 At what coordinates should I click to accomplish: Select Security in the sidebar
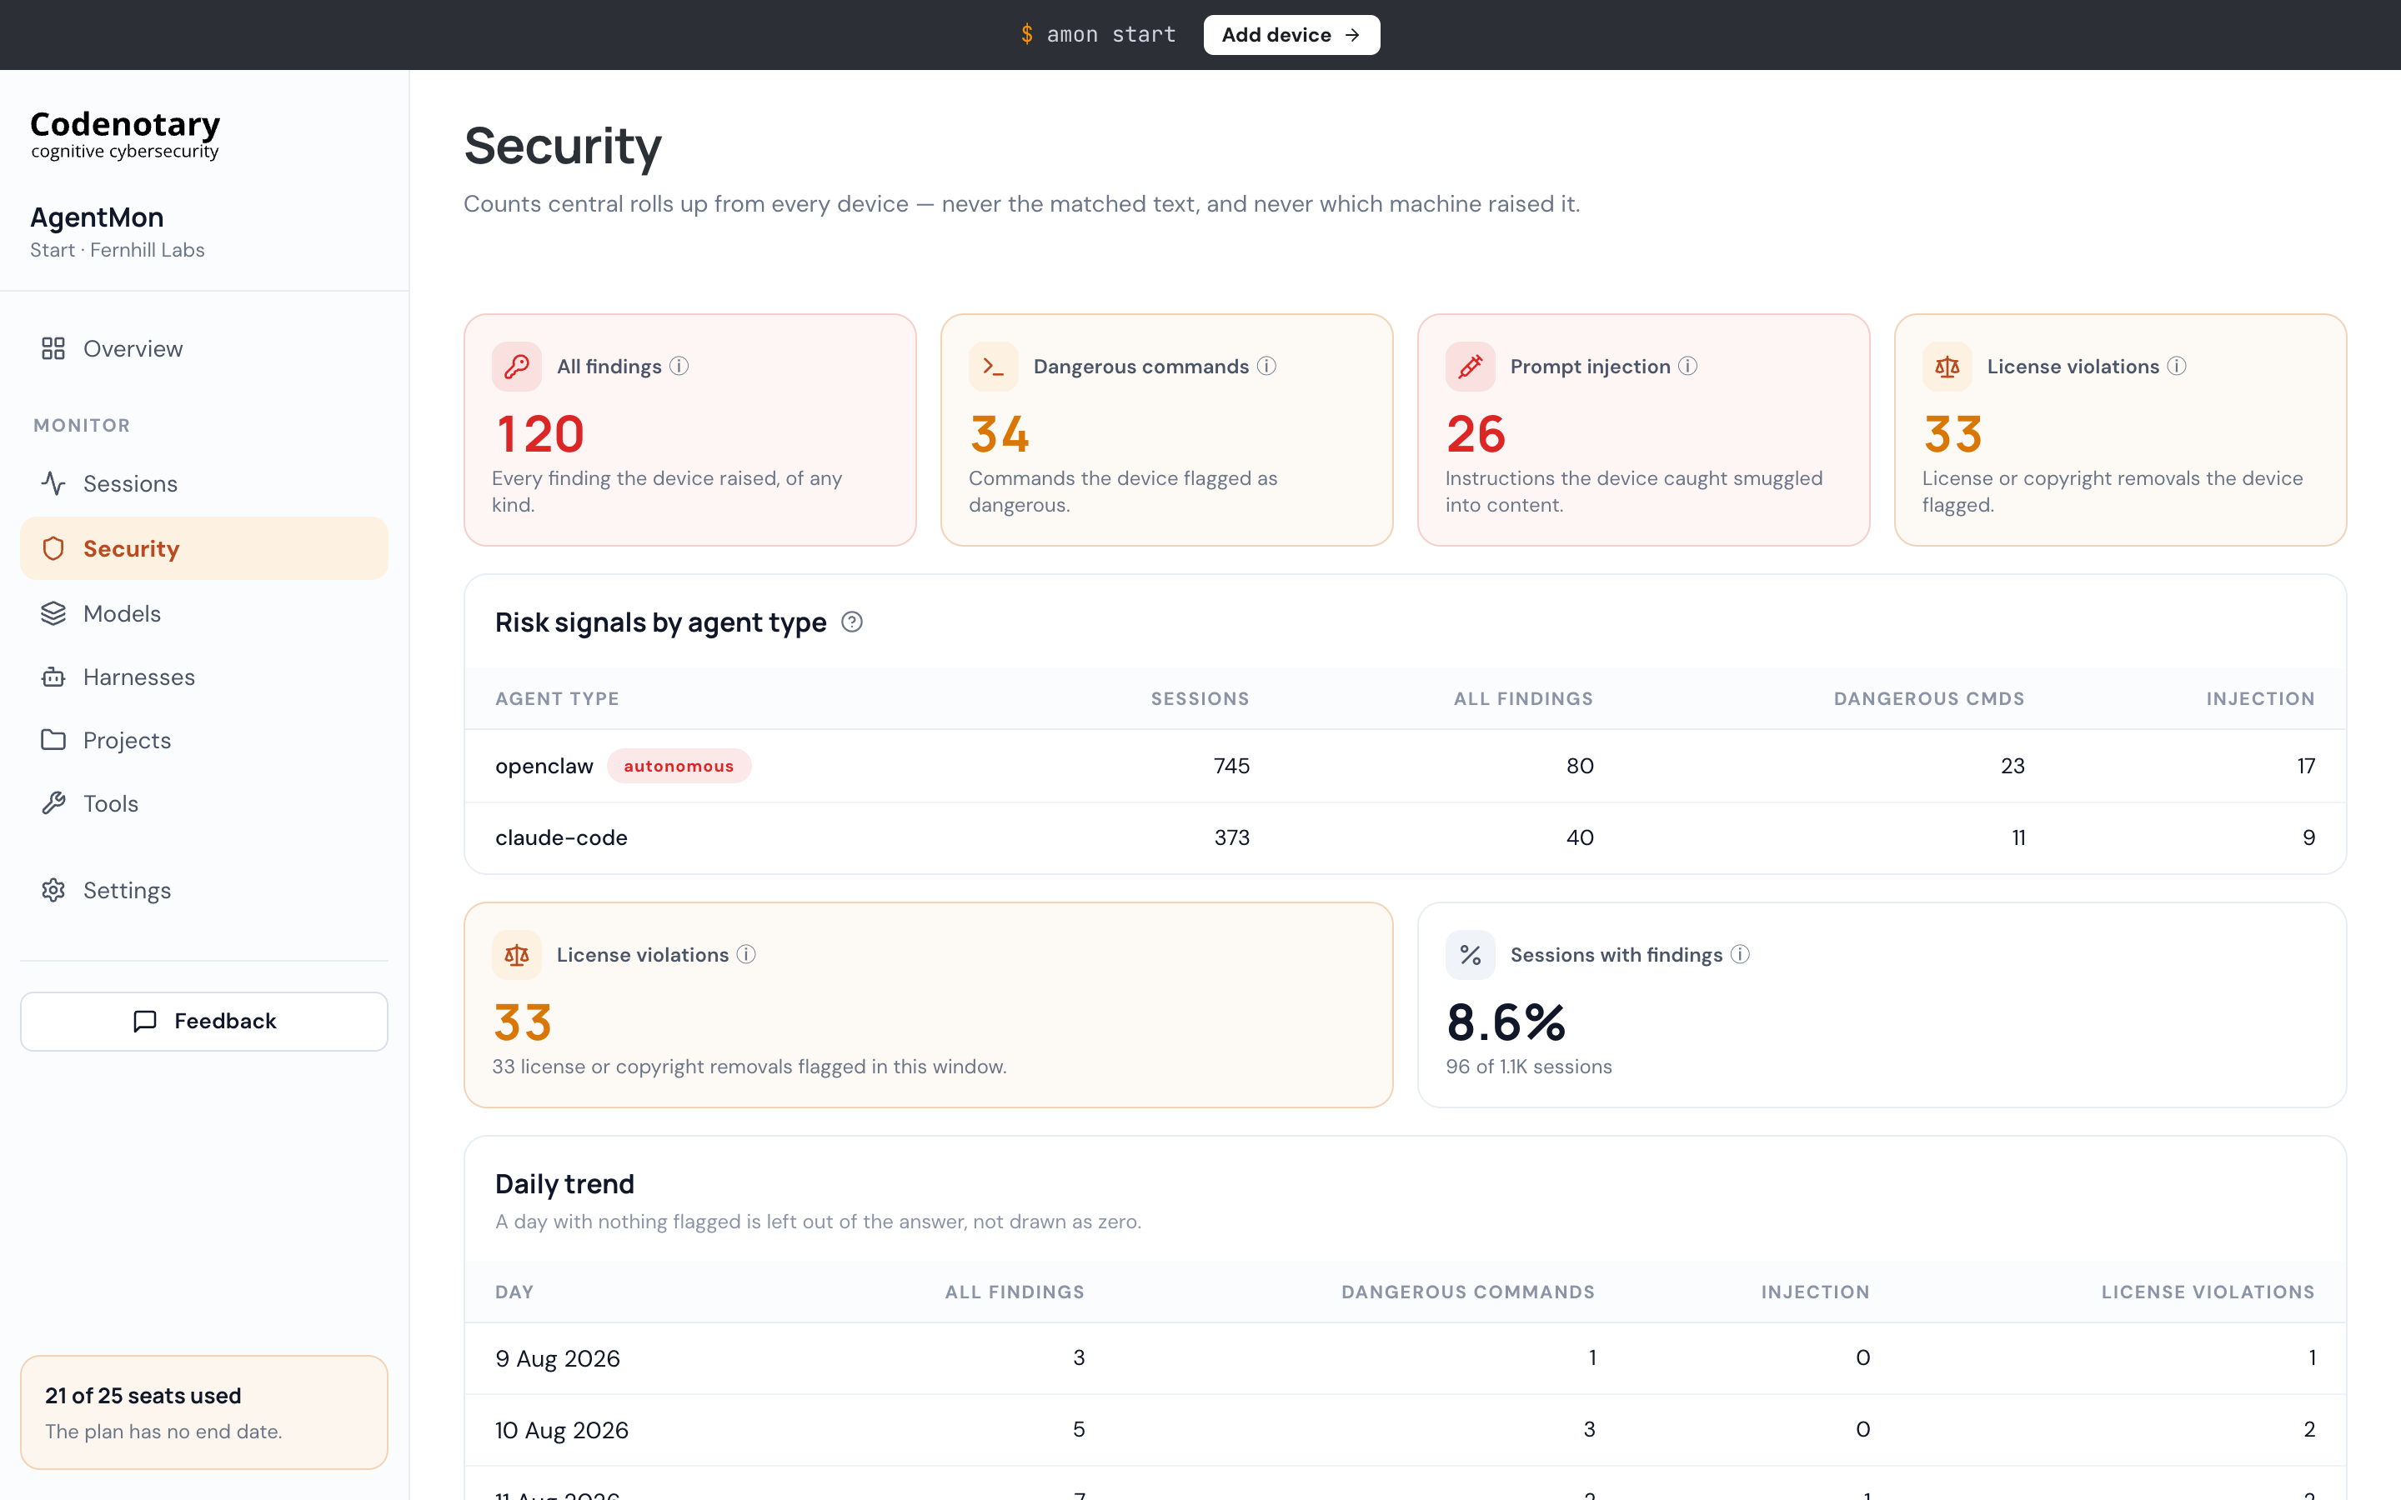pos(204,548)
